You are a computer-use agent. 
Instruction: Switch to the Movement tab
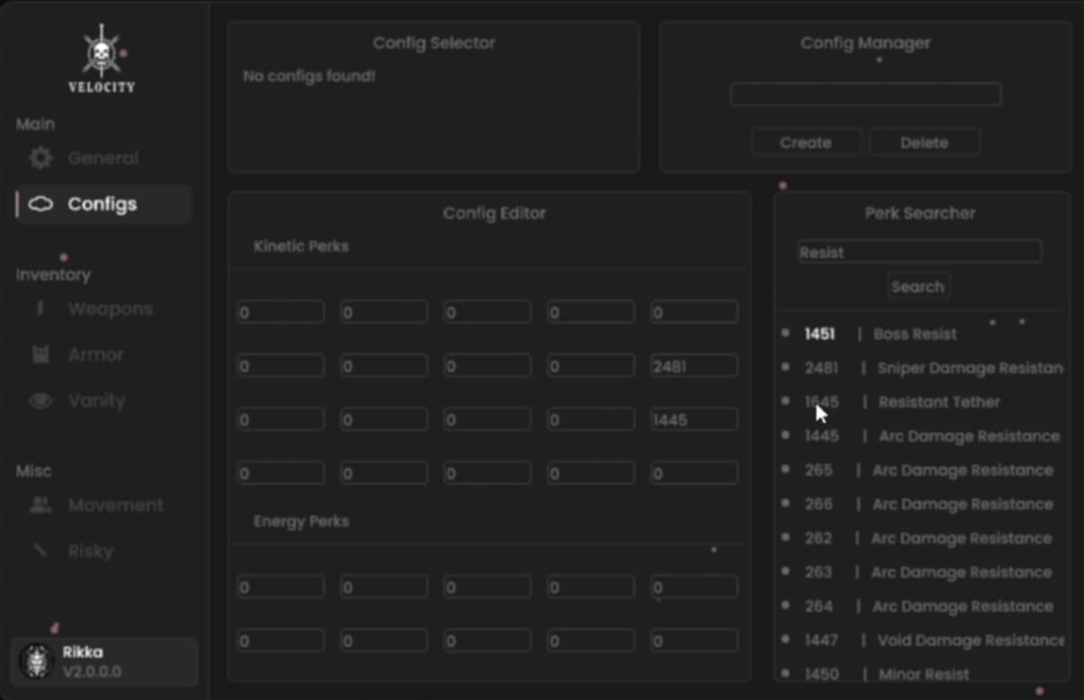coord(115,505)
